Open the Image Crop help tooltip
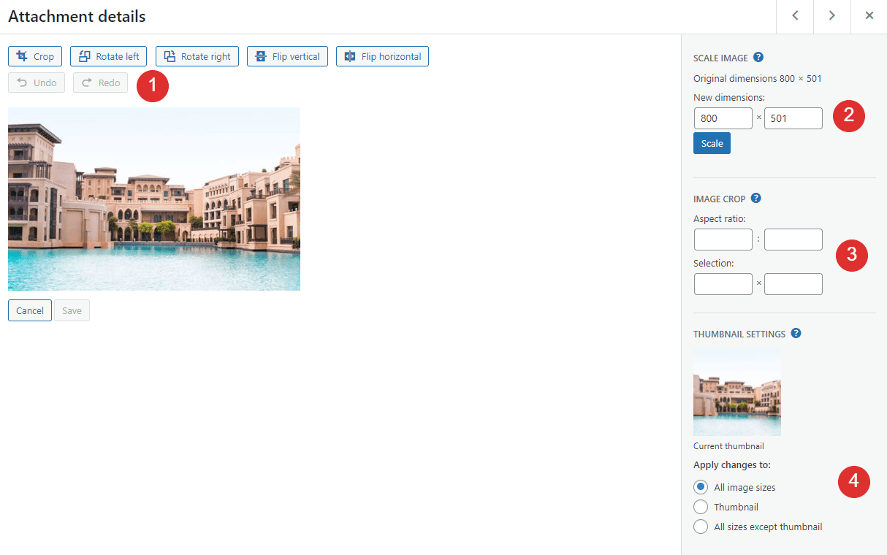This screenshot has width=887, height=555. click(755, 198)
